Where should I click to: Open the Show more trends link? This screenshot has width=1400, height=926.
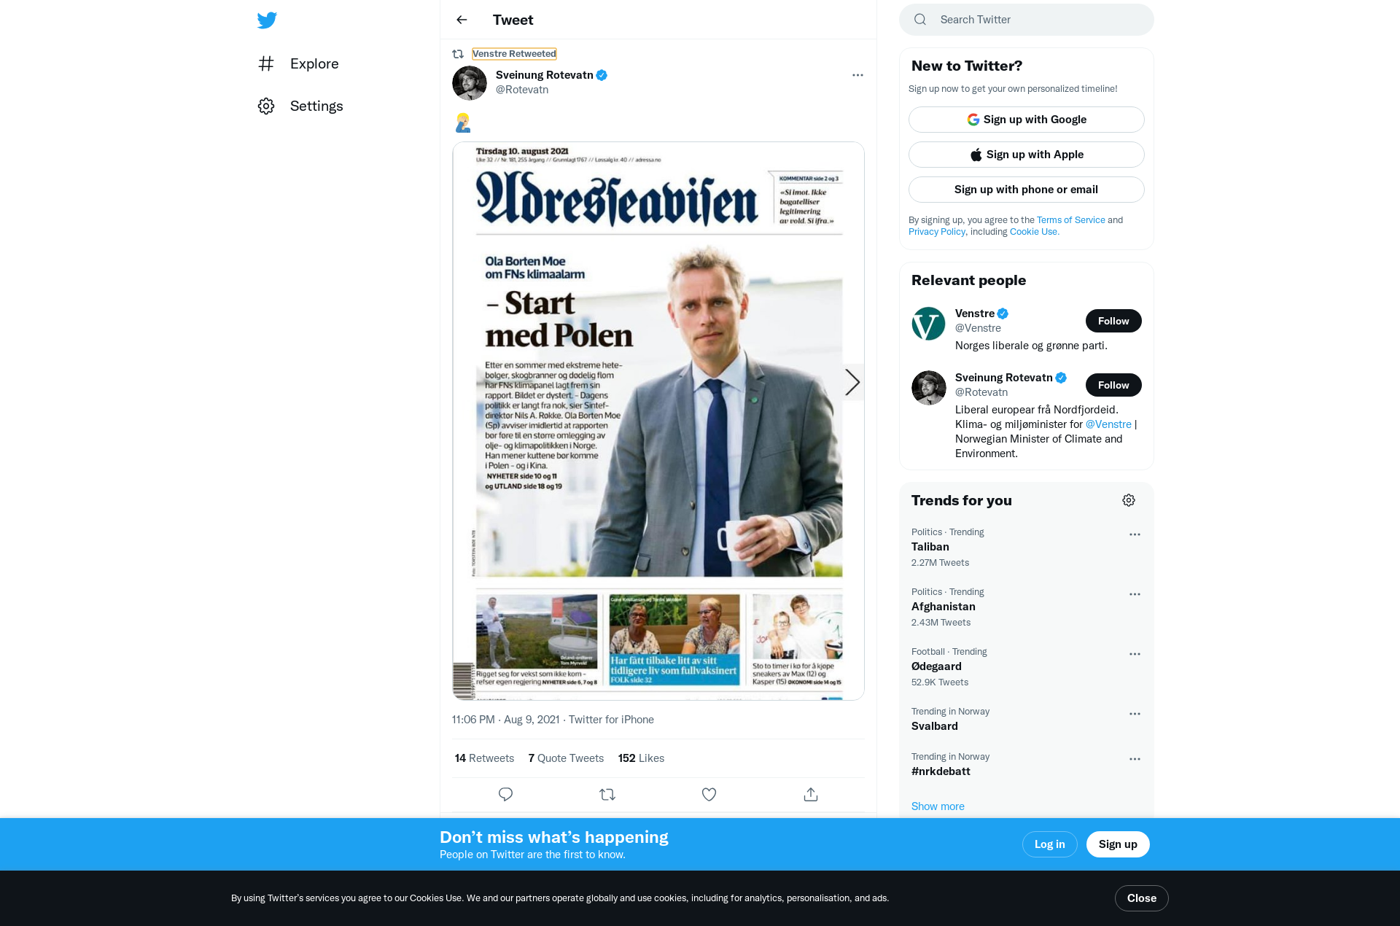click(x=938, y=806)
